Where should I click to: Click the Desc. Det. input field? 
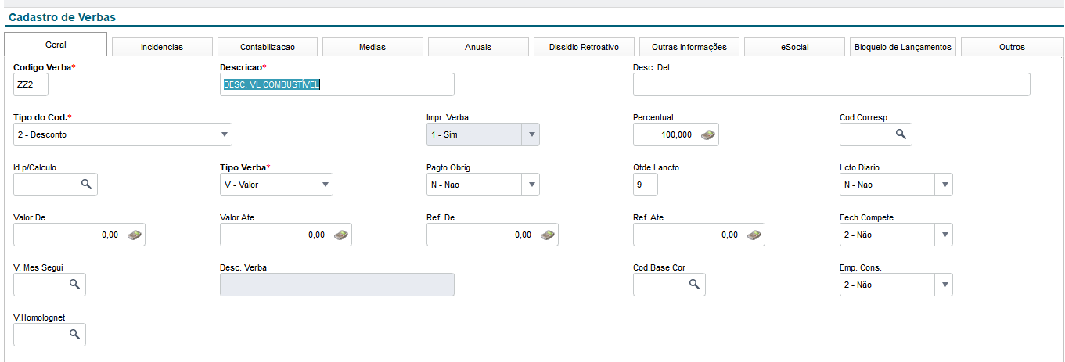pos(832,84)
